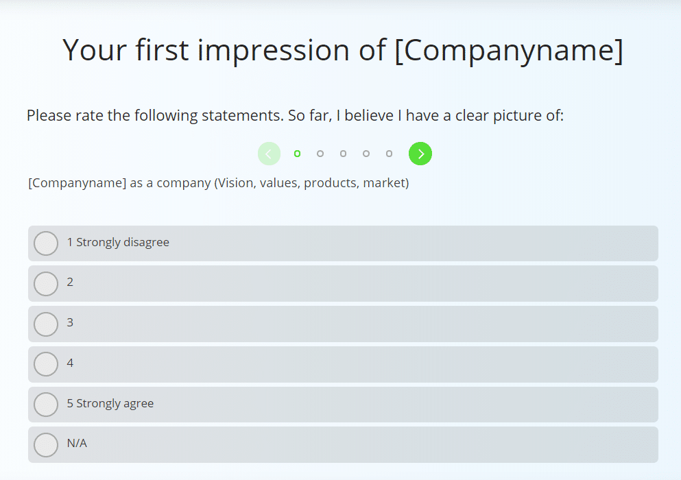
Task: Click the back arrow on the left
Action: [x=269, y=154]
